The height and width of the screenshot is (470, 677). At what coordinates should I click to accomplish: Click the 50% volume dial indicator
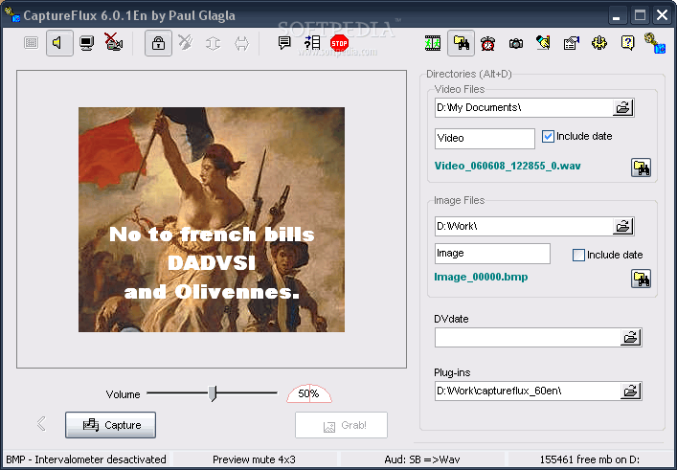point(309,393)
